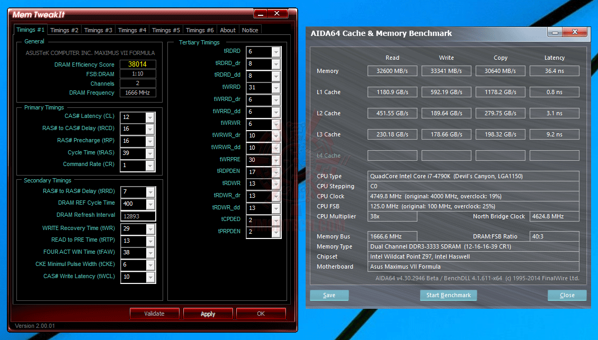
Task: Close the Mem TweakIt window
Action: pyautogui.click(x=277, y=14)
